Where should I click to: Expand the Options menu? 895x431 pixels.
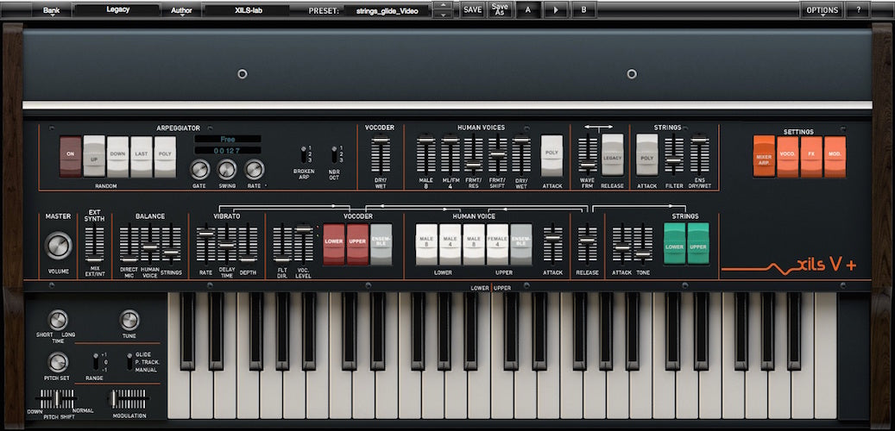822,10
